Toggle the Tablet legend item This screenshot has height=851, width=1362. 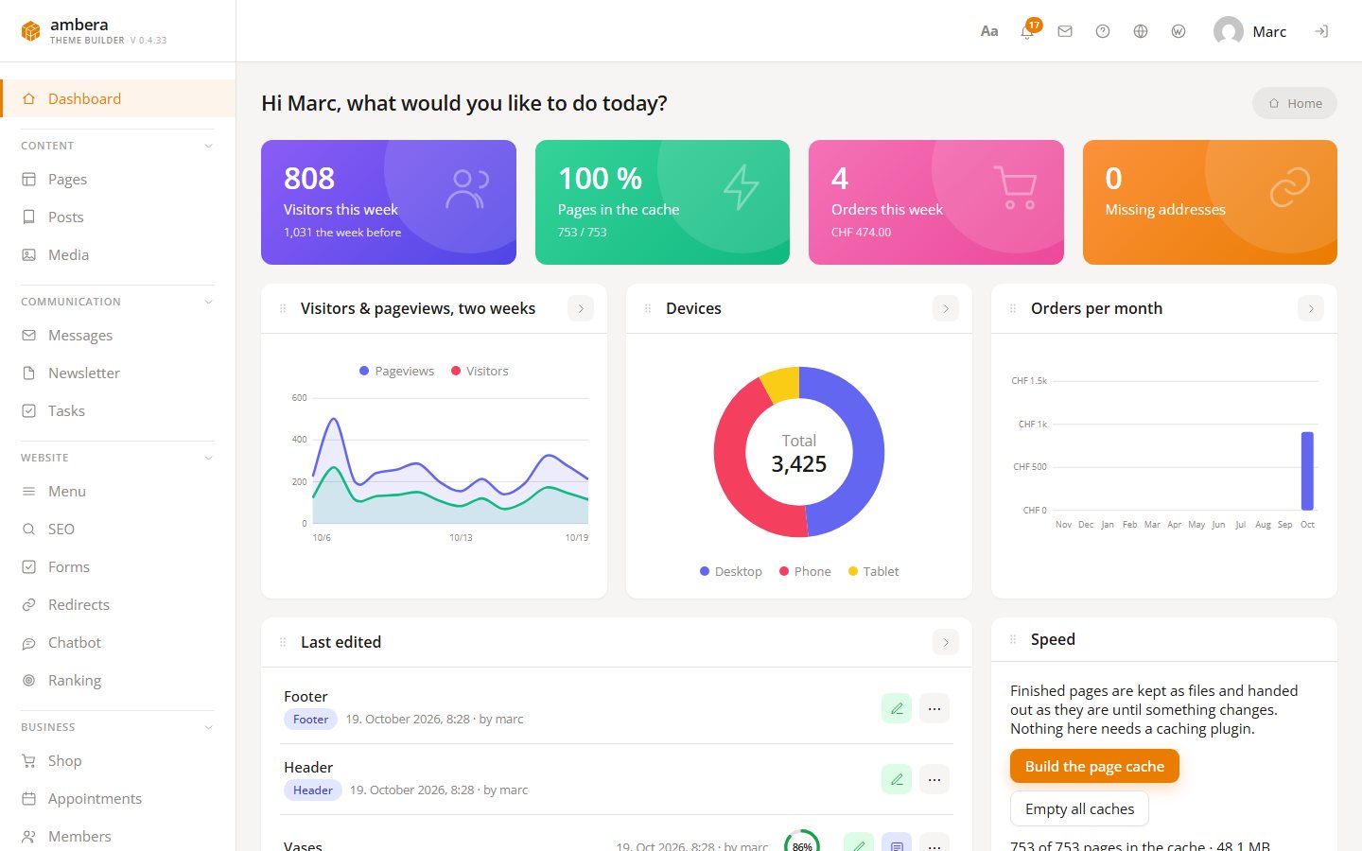pyautogui.click(x=873, y=571)
